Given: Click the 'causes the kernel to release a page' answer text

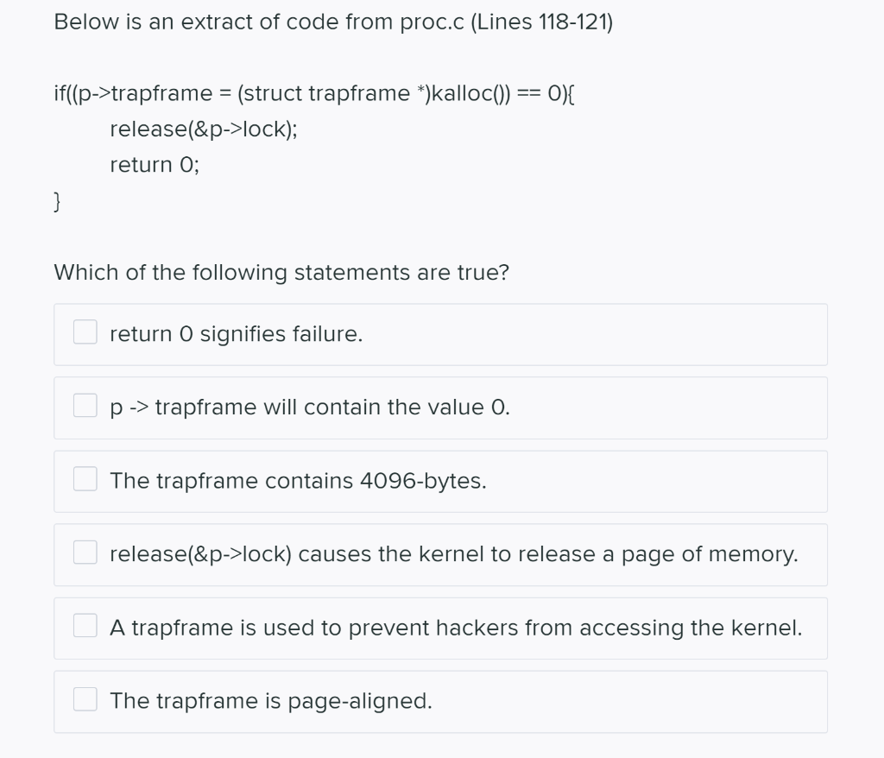Looking at the screenshot, I should click(453, 554).
